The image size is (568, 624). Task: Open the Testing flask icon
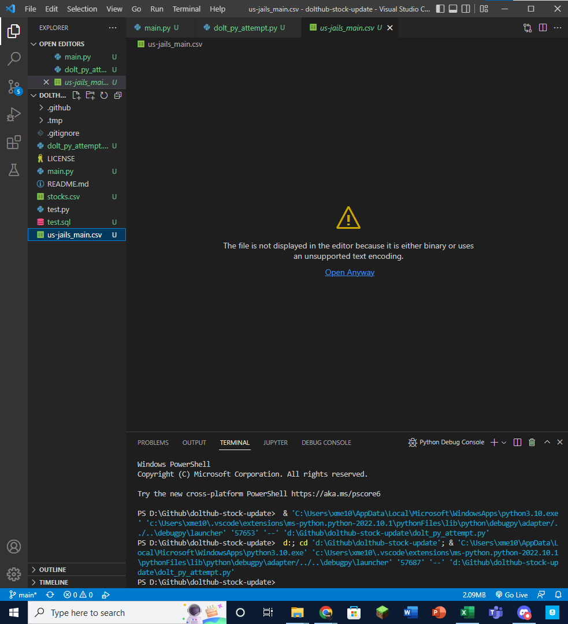click(x=14, y=170)
